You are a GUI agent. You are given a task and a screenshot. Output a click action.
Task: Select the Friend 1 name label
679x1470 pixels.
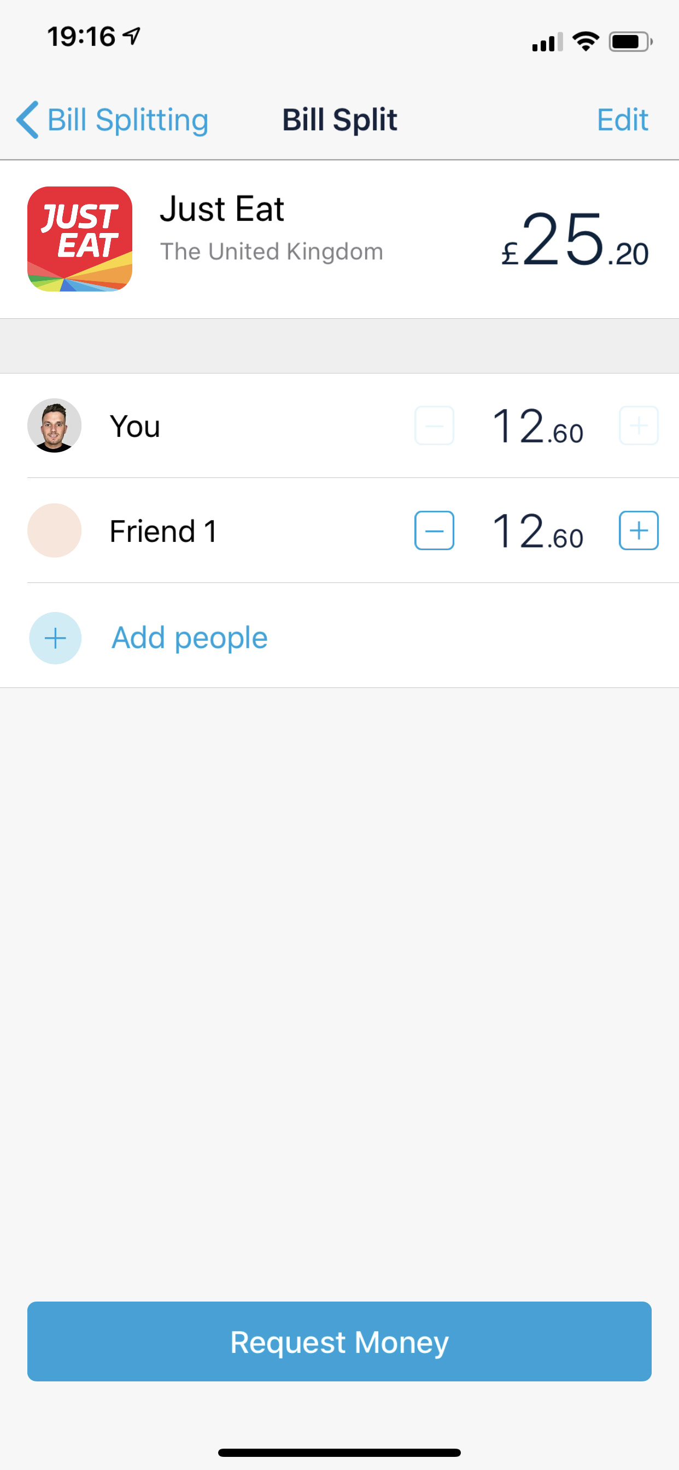point(163,531)
